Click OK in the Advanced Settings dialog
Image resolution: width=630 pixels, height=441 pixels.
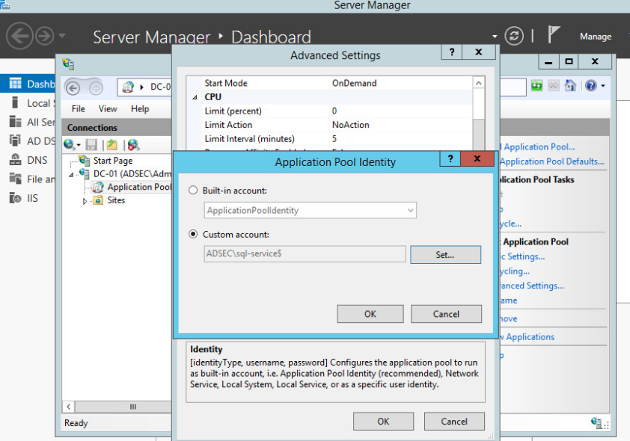coord(383,422)
